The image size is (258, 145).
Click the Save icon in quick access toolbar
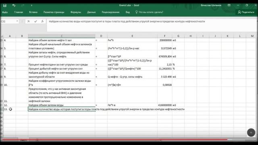point(5,5)
